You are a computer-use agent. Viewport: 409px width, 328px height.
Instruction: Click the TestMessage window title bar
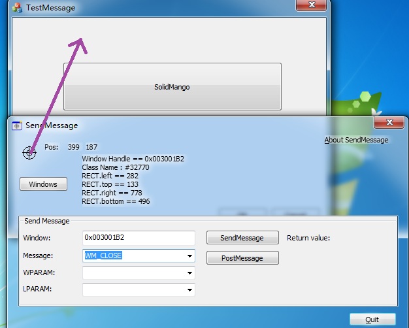click(x=163, y=8)
